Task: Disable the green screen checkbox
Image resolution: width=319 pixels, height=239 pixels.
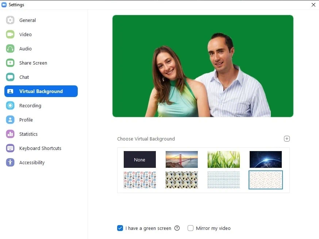Action: [120, 228]
